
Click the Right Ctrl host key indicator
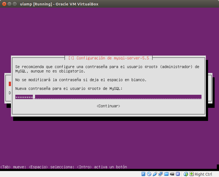coord(203,174)
